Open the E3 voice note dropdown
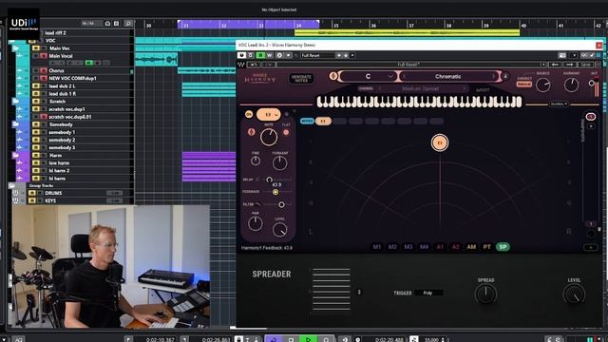Screen dimensions: 608x342 [268, 114]
